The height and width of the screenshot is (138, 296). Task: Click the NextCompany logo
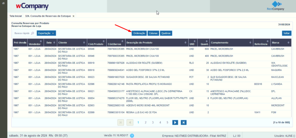[275, 6]
